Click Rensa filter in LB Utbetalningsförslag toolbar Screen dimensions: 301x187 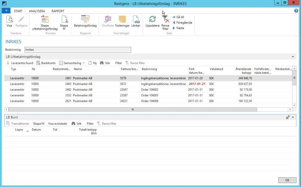tap(135, 63)
